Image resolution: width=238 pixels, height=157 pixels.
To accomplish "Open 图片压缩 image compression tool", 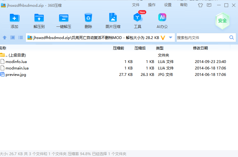I will click(113, 17).
